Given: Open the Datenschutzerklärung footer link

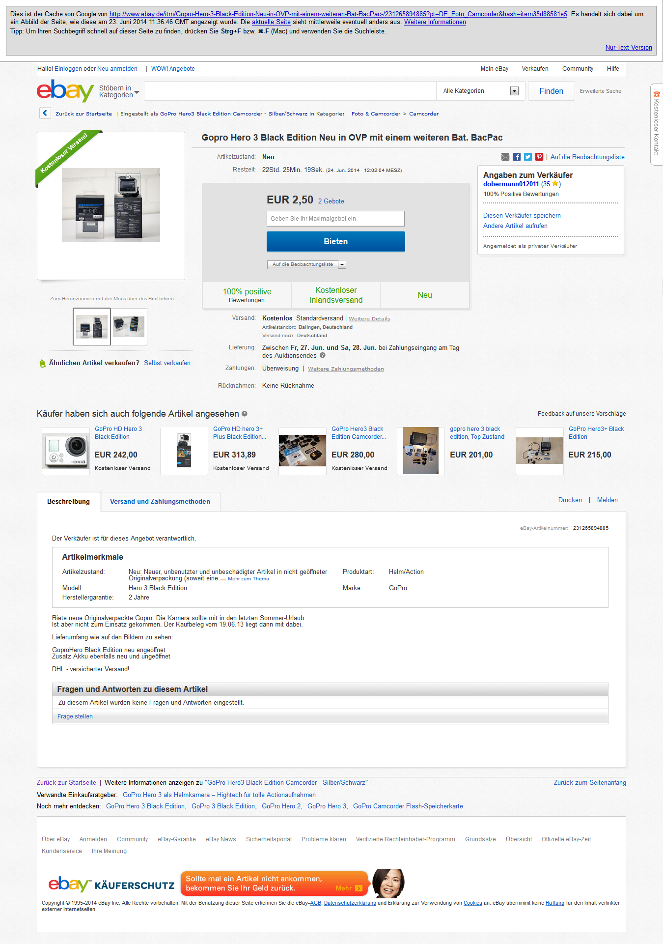Looking at the screenshot, I should [x=350, y=903].
